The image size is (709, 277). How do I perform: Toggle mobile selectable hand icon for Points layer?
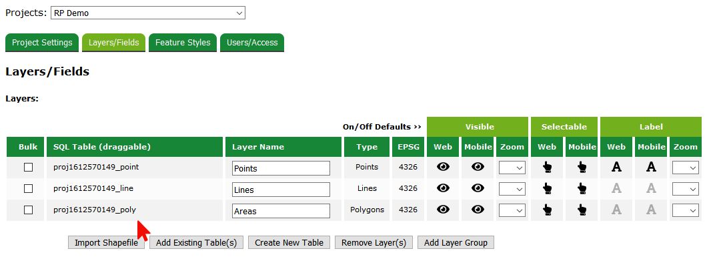(582, 168)
